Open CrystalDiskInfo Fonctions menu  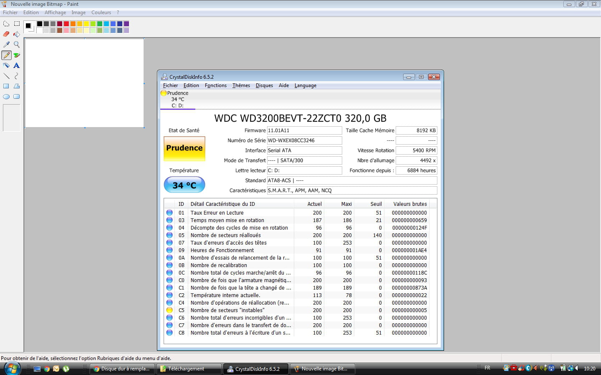(x=216, y=85)
